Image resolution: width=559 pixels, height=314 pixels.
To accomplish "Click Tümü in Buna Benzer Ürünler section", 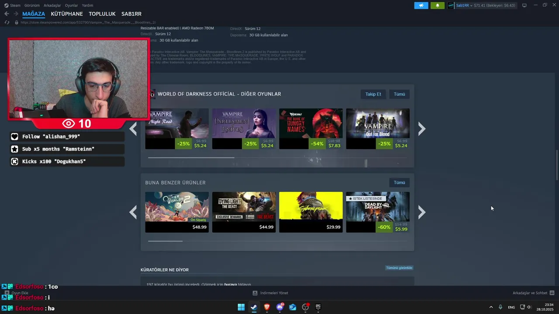I will coord(399,183).
